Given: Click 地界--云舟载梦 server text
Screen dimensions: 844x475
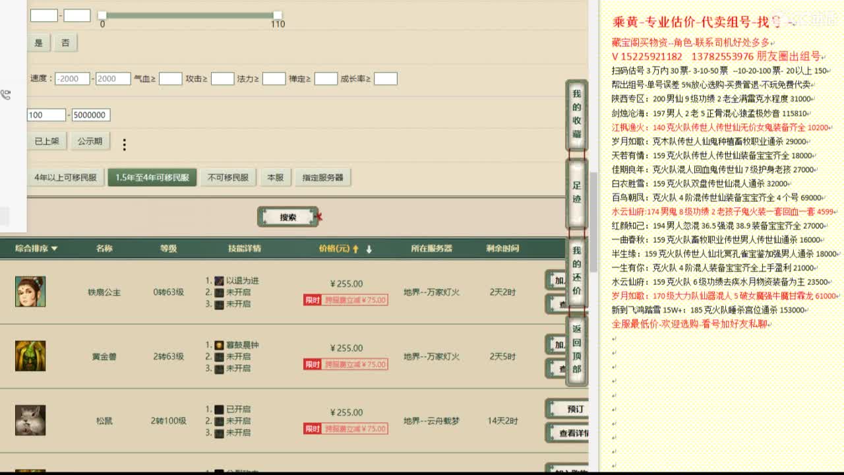Looking at the screenshot, I should [x=431, y=421].
